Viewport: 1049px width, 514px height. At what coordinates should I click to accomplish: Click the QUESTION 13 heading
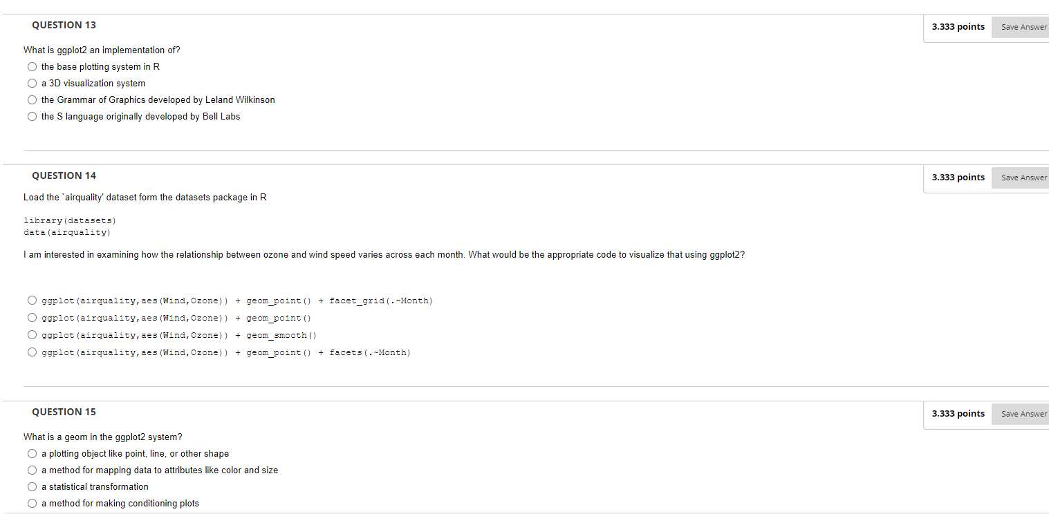coord(64,25)
